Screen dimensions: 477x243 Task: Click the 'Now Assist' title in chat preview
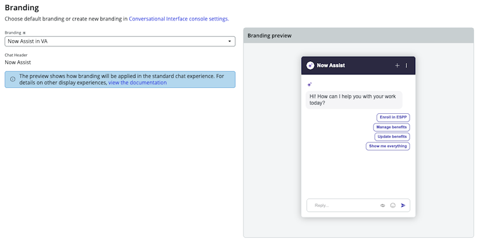point(331,66)
